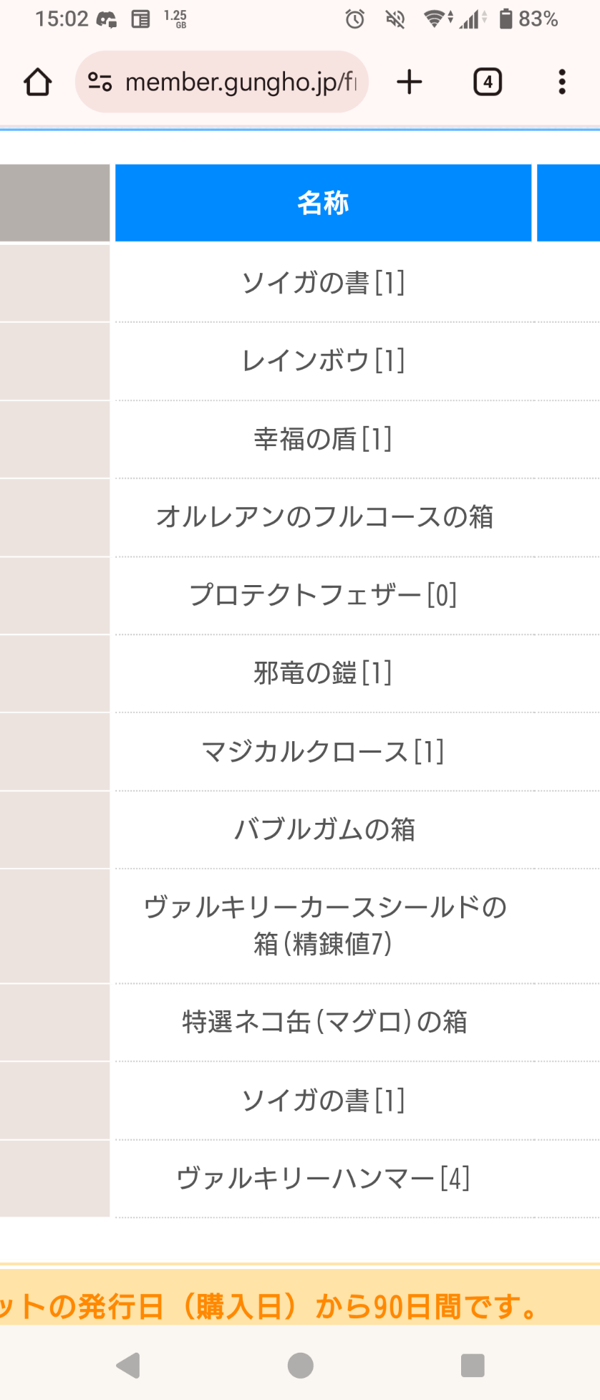Tap the alarm icon in status bar

[x=355, y=19]
